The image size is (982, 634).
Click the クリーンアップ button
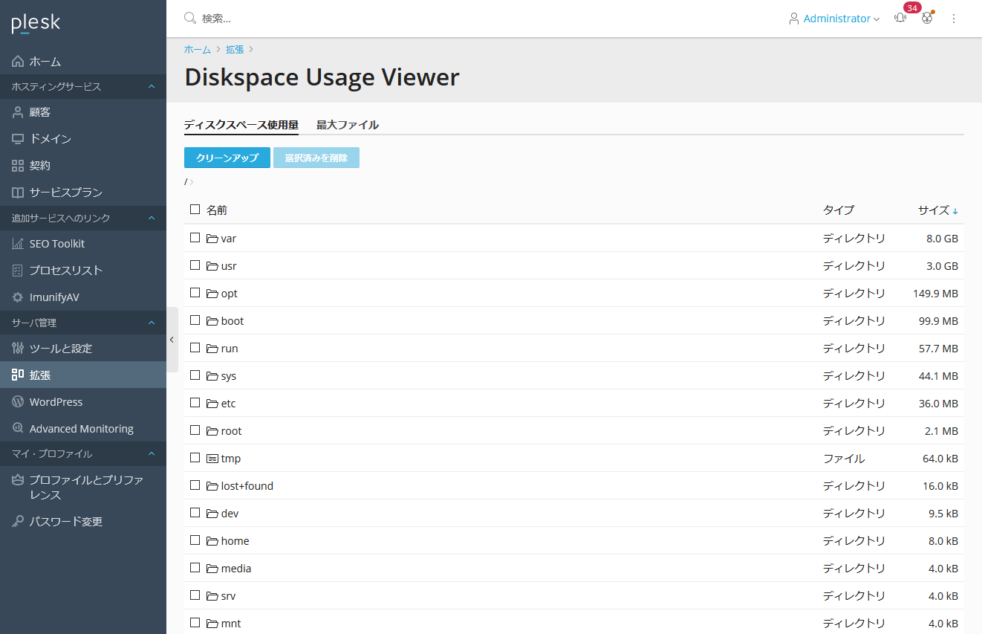[227, 158]
